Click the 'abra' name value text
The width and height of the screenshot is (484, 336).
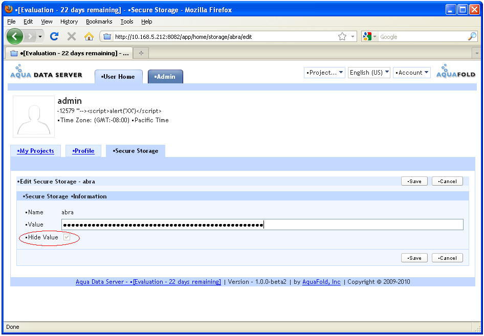(68, 212)
